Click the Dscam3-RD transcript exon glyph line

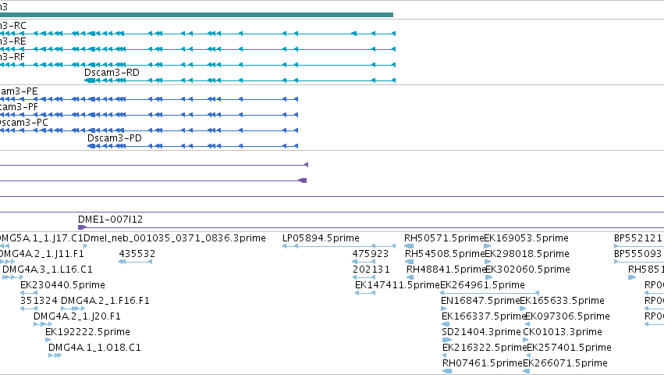[240, 80]
